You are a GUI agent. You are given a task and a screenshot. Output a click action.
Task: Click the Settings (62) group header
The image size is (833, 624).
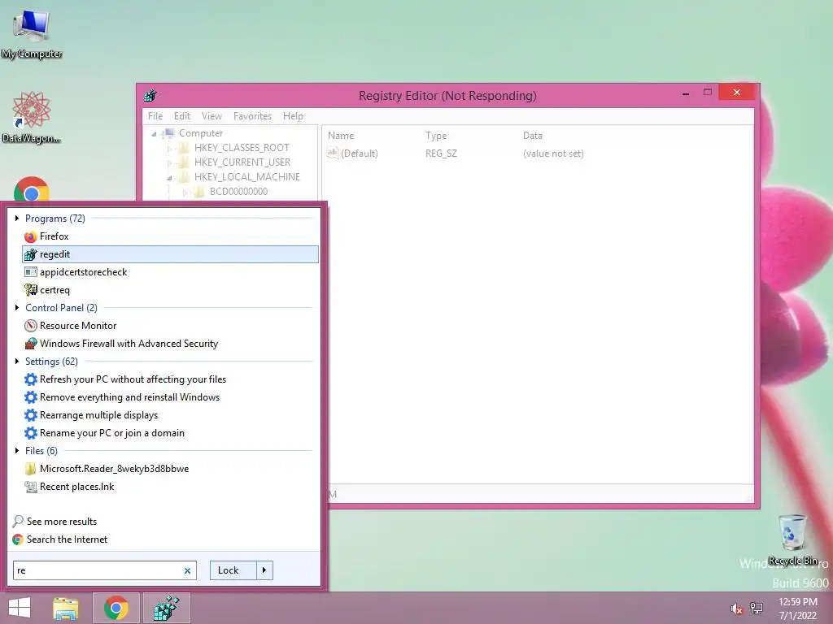coord(51,362)
